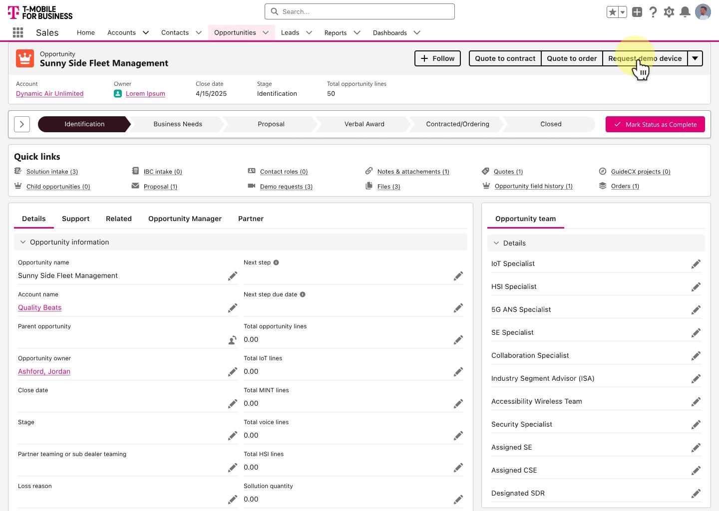
Task: Edit the Total MINT lines pencil
Action: pos(458,404)
